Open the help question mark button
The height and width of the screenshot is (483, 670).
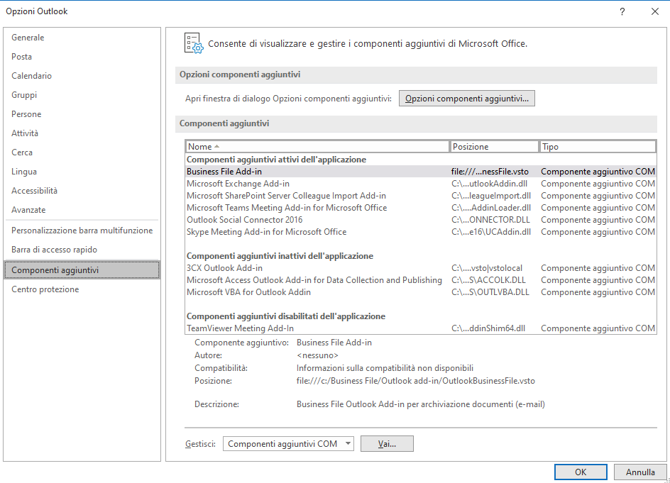point(622,11)
